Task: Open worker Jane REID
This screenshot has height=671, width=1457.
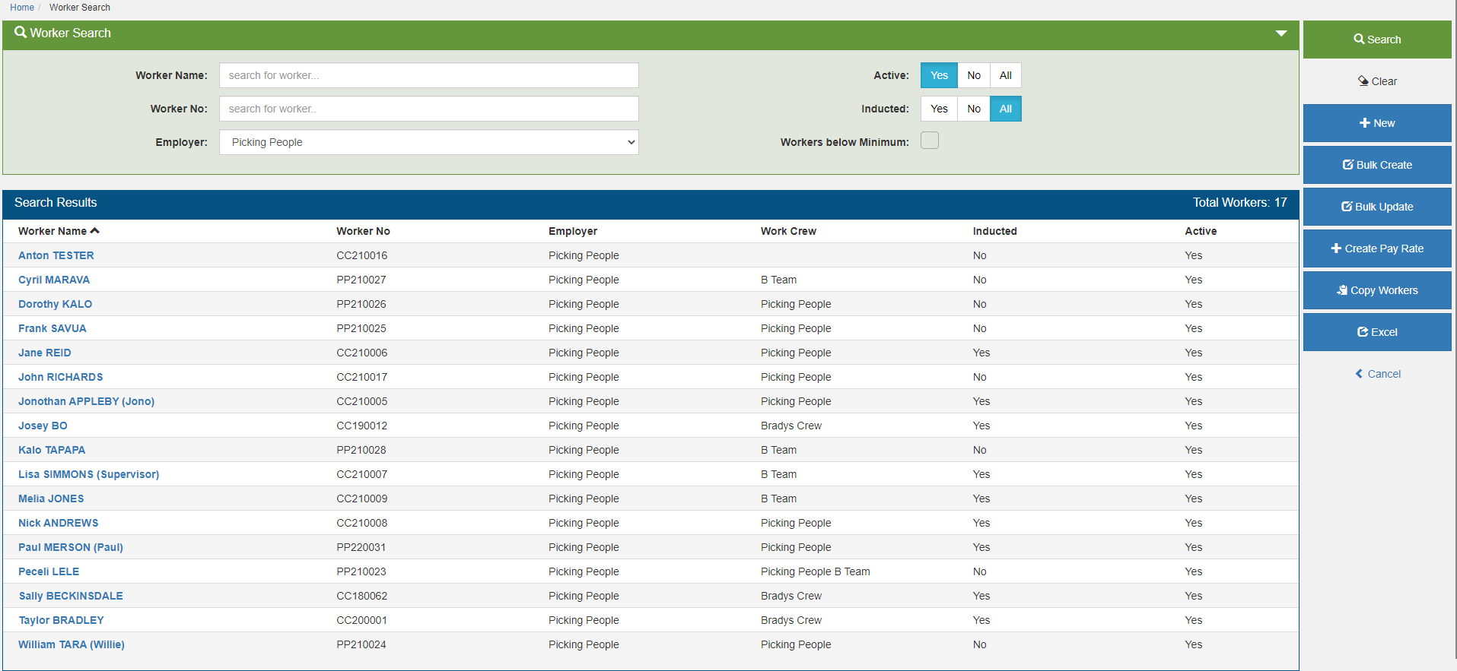Action: click(x=45, y=353)
